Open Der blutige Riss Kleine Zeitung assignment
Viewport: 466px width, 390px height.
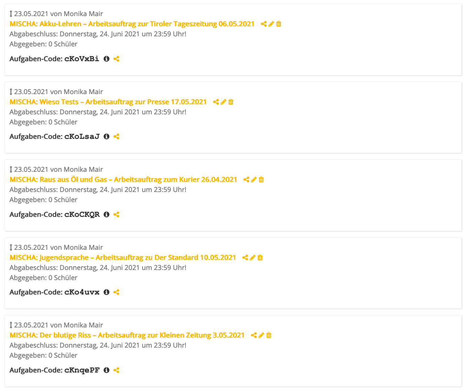(127, 335)
